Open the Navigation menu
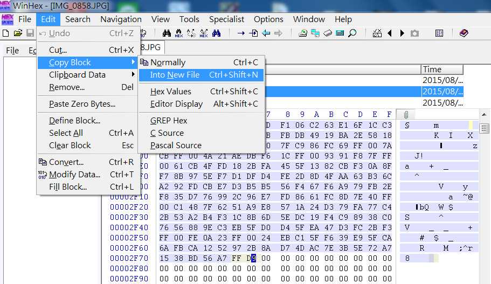This screenshot has width=491, height=284. (121, 19)
